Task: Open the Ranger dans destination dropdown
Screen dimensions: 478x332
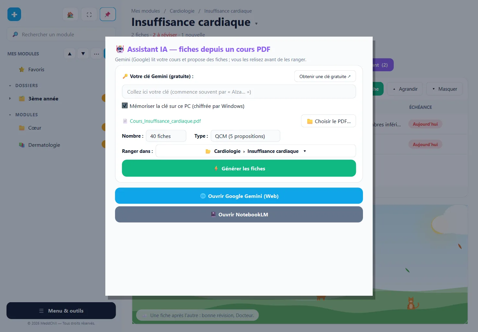Action: (x=256, y=151)
